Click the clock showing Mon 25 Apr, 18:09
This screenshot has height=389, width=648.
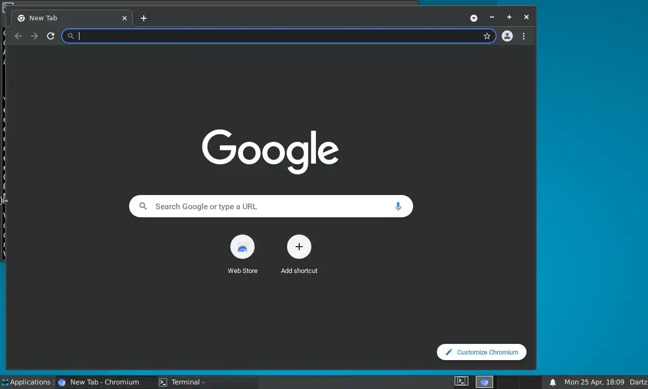point(594,382)
